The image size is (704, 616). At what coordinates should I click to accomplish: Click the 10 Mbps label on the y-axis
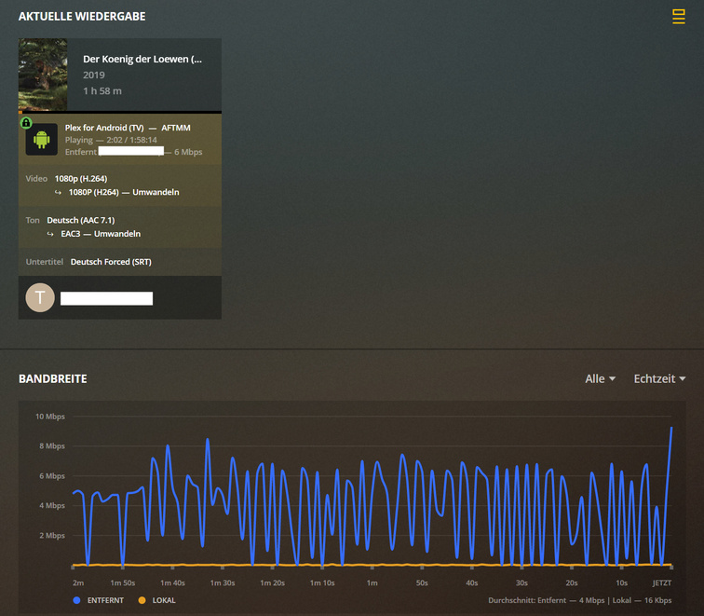50,417
